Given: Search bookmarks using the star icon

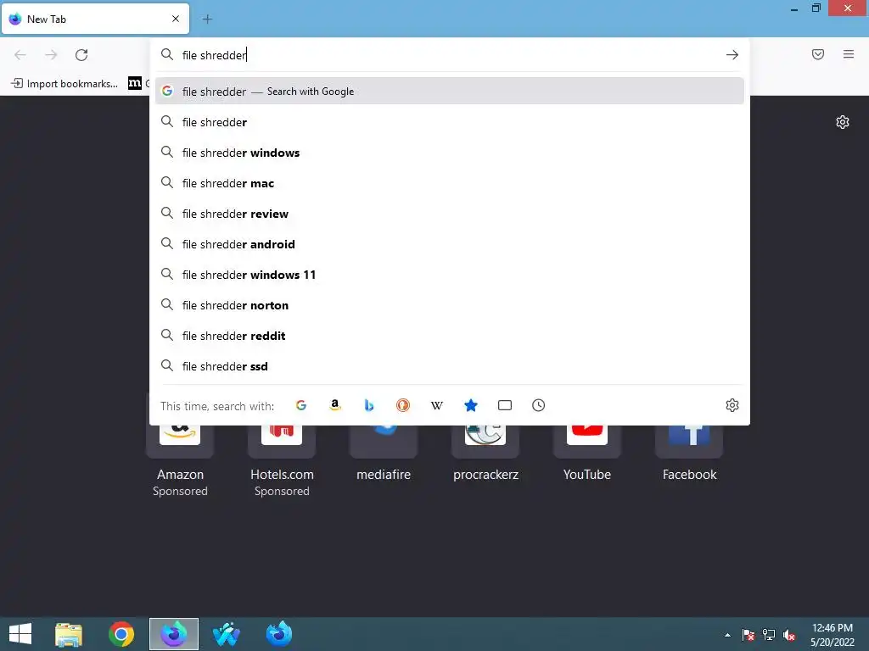Looking at the screenshot, I should tap(470, 405).
